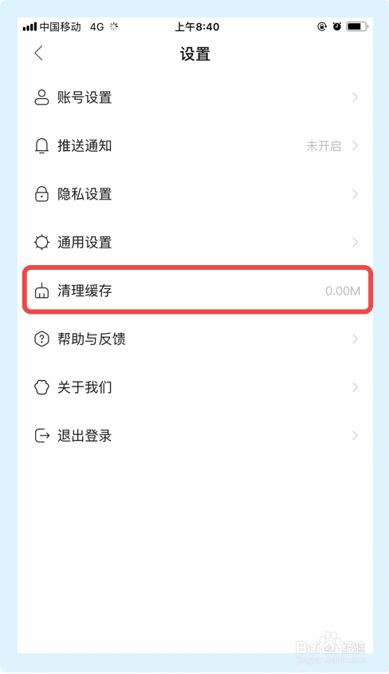Screen dimensions: 389x674
Task: Open the 帮助与反馈 menu entry
Action: click(x=195, y=339)
